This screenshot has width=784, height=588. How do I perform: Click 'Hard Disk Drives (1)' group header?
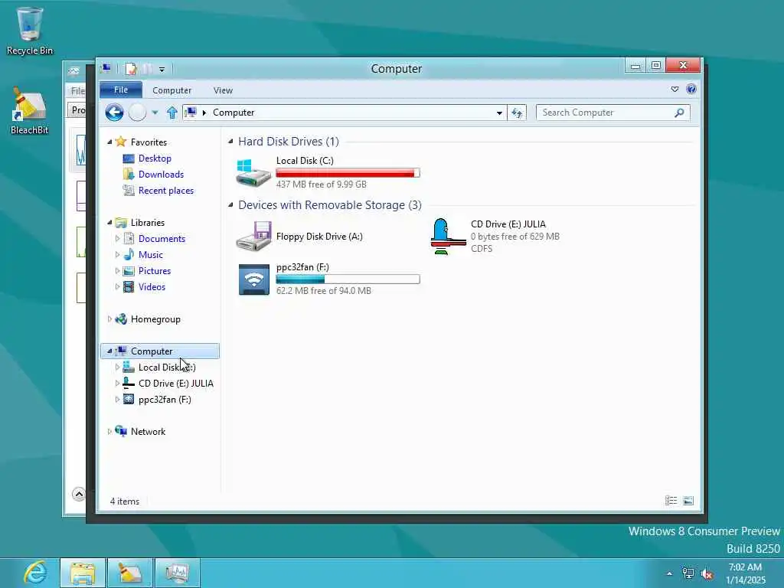pos(289,142)
